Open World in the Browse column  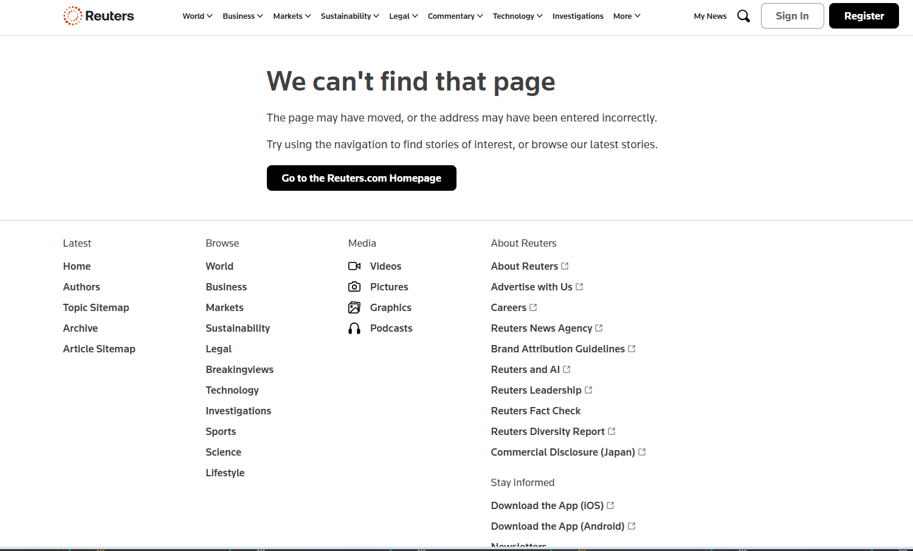click(219, 266)
